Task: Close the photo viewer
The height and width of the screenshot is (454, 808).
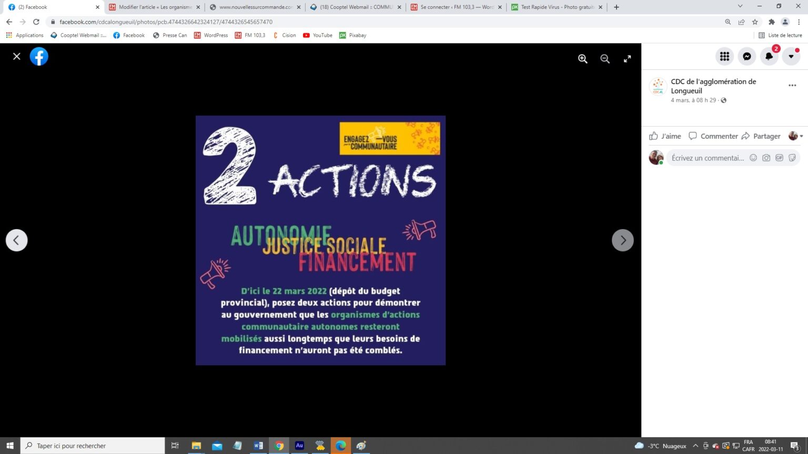Action: click(17, 56)
